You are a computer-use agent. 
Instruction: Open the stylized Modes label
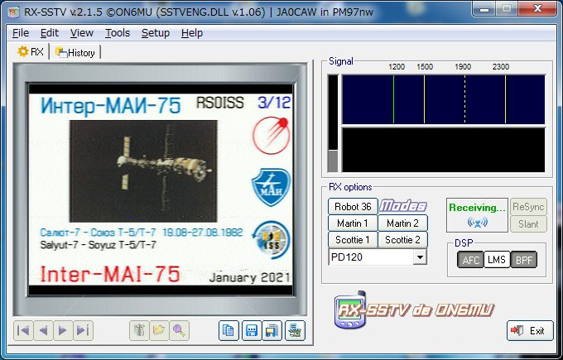click(403, 206)
